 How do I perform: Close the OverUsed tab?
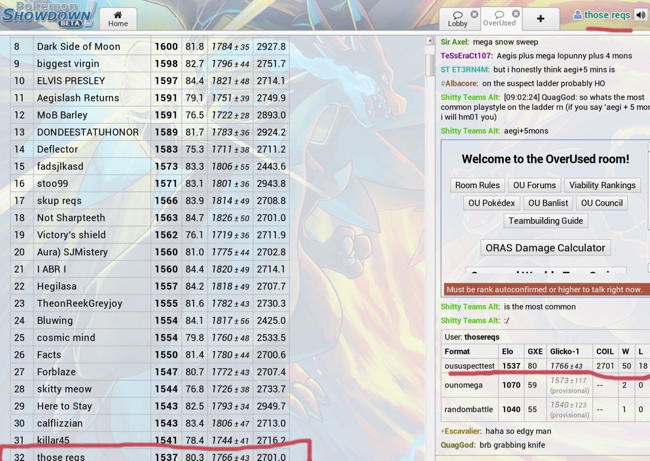click(515, 14)
